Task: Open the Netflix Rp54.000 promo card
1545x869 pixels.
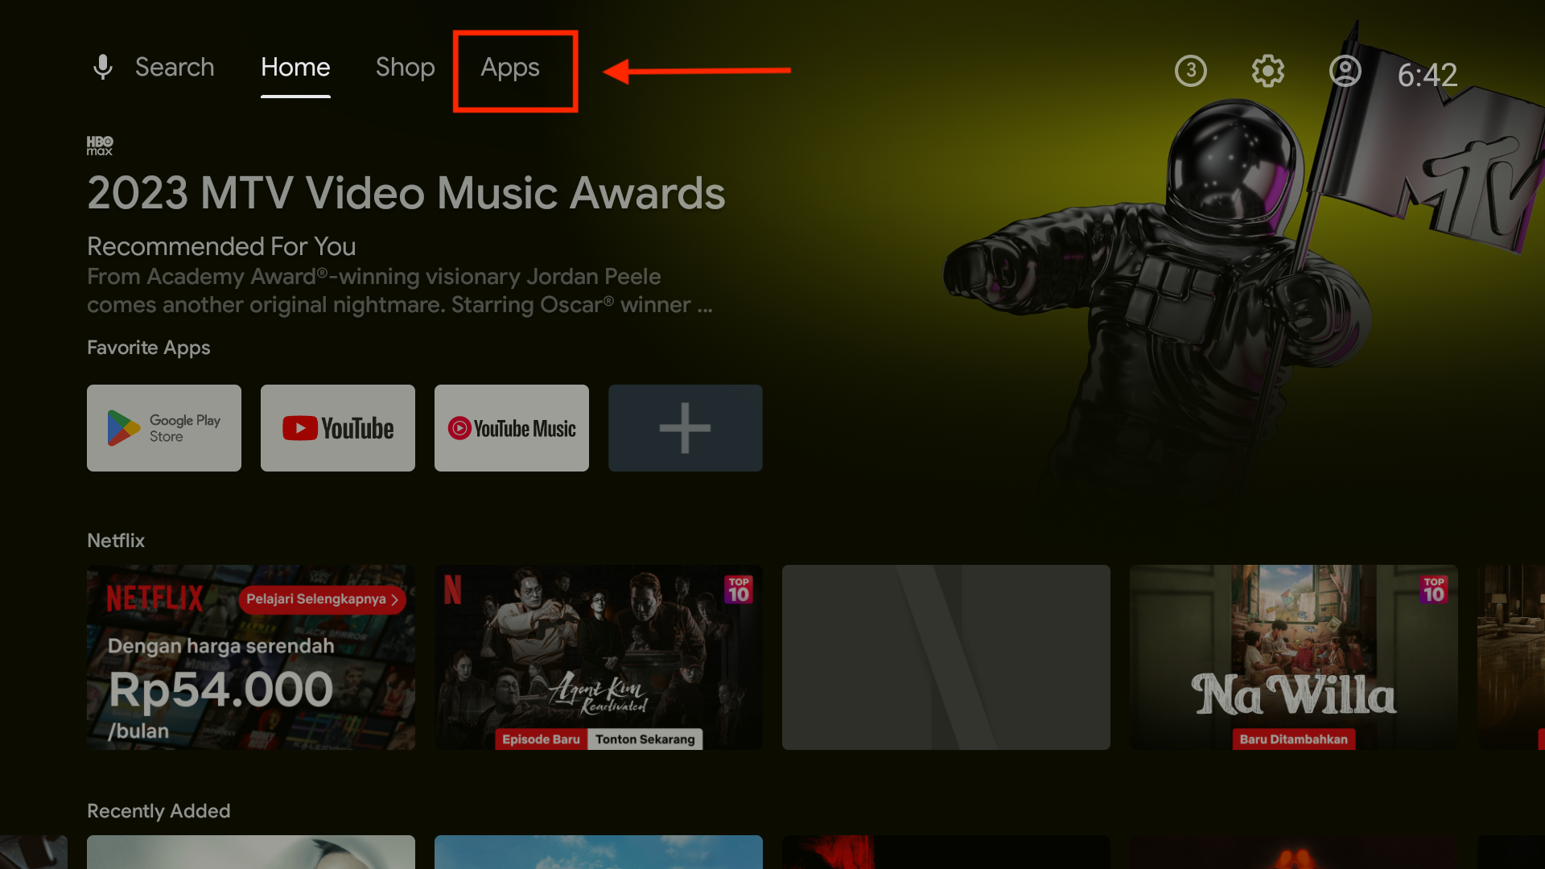Action: click(251, 657)
